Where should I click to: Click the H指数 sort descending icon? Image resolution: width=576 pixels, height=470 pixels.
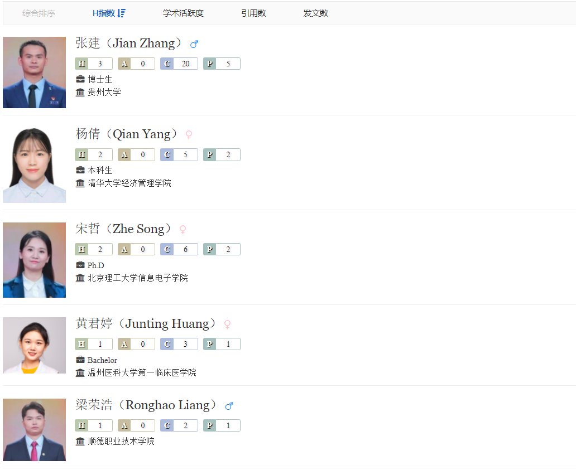[x=121, y=13]
